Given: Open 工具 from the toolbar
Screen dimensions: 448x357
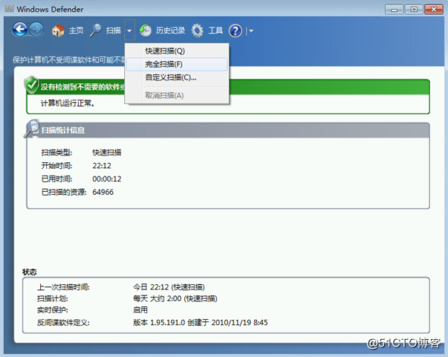Looking at the screenshot, I should pos(215,30).
